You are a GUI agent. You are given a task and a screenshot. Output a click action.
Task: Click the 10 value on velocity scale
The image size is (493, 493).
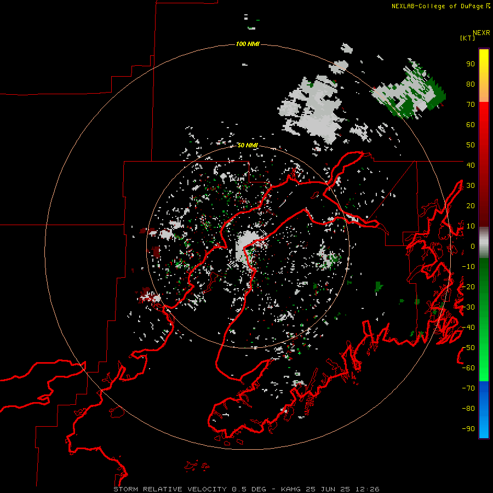pyautogui.click(x=471, y=226)
